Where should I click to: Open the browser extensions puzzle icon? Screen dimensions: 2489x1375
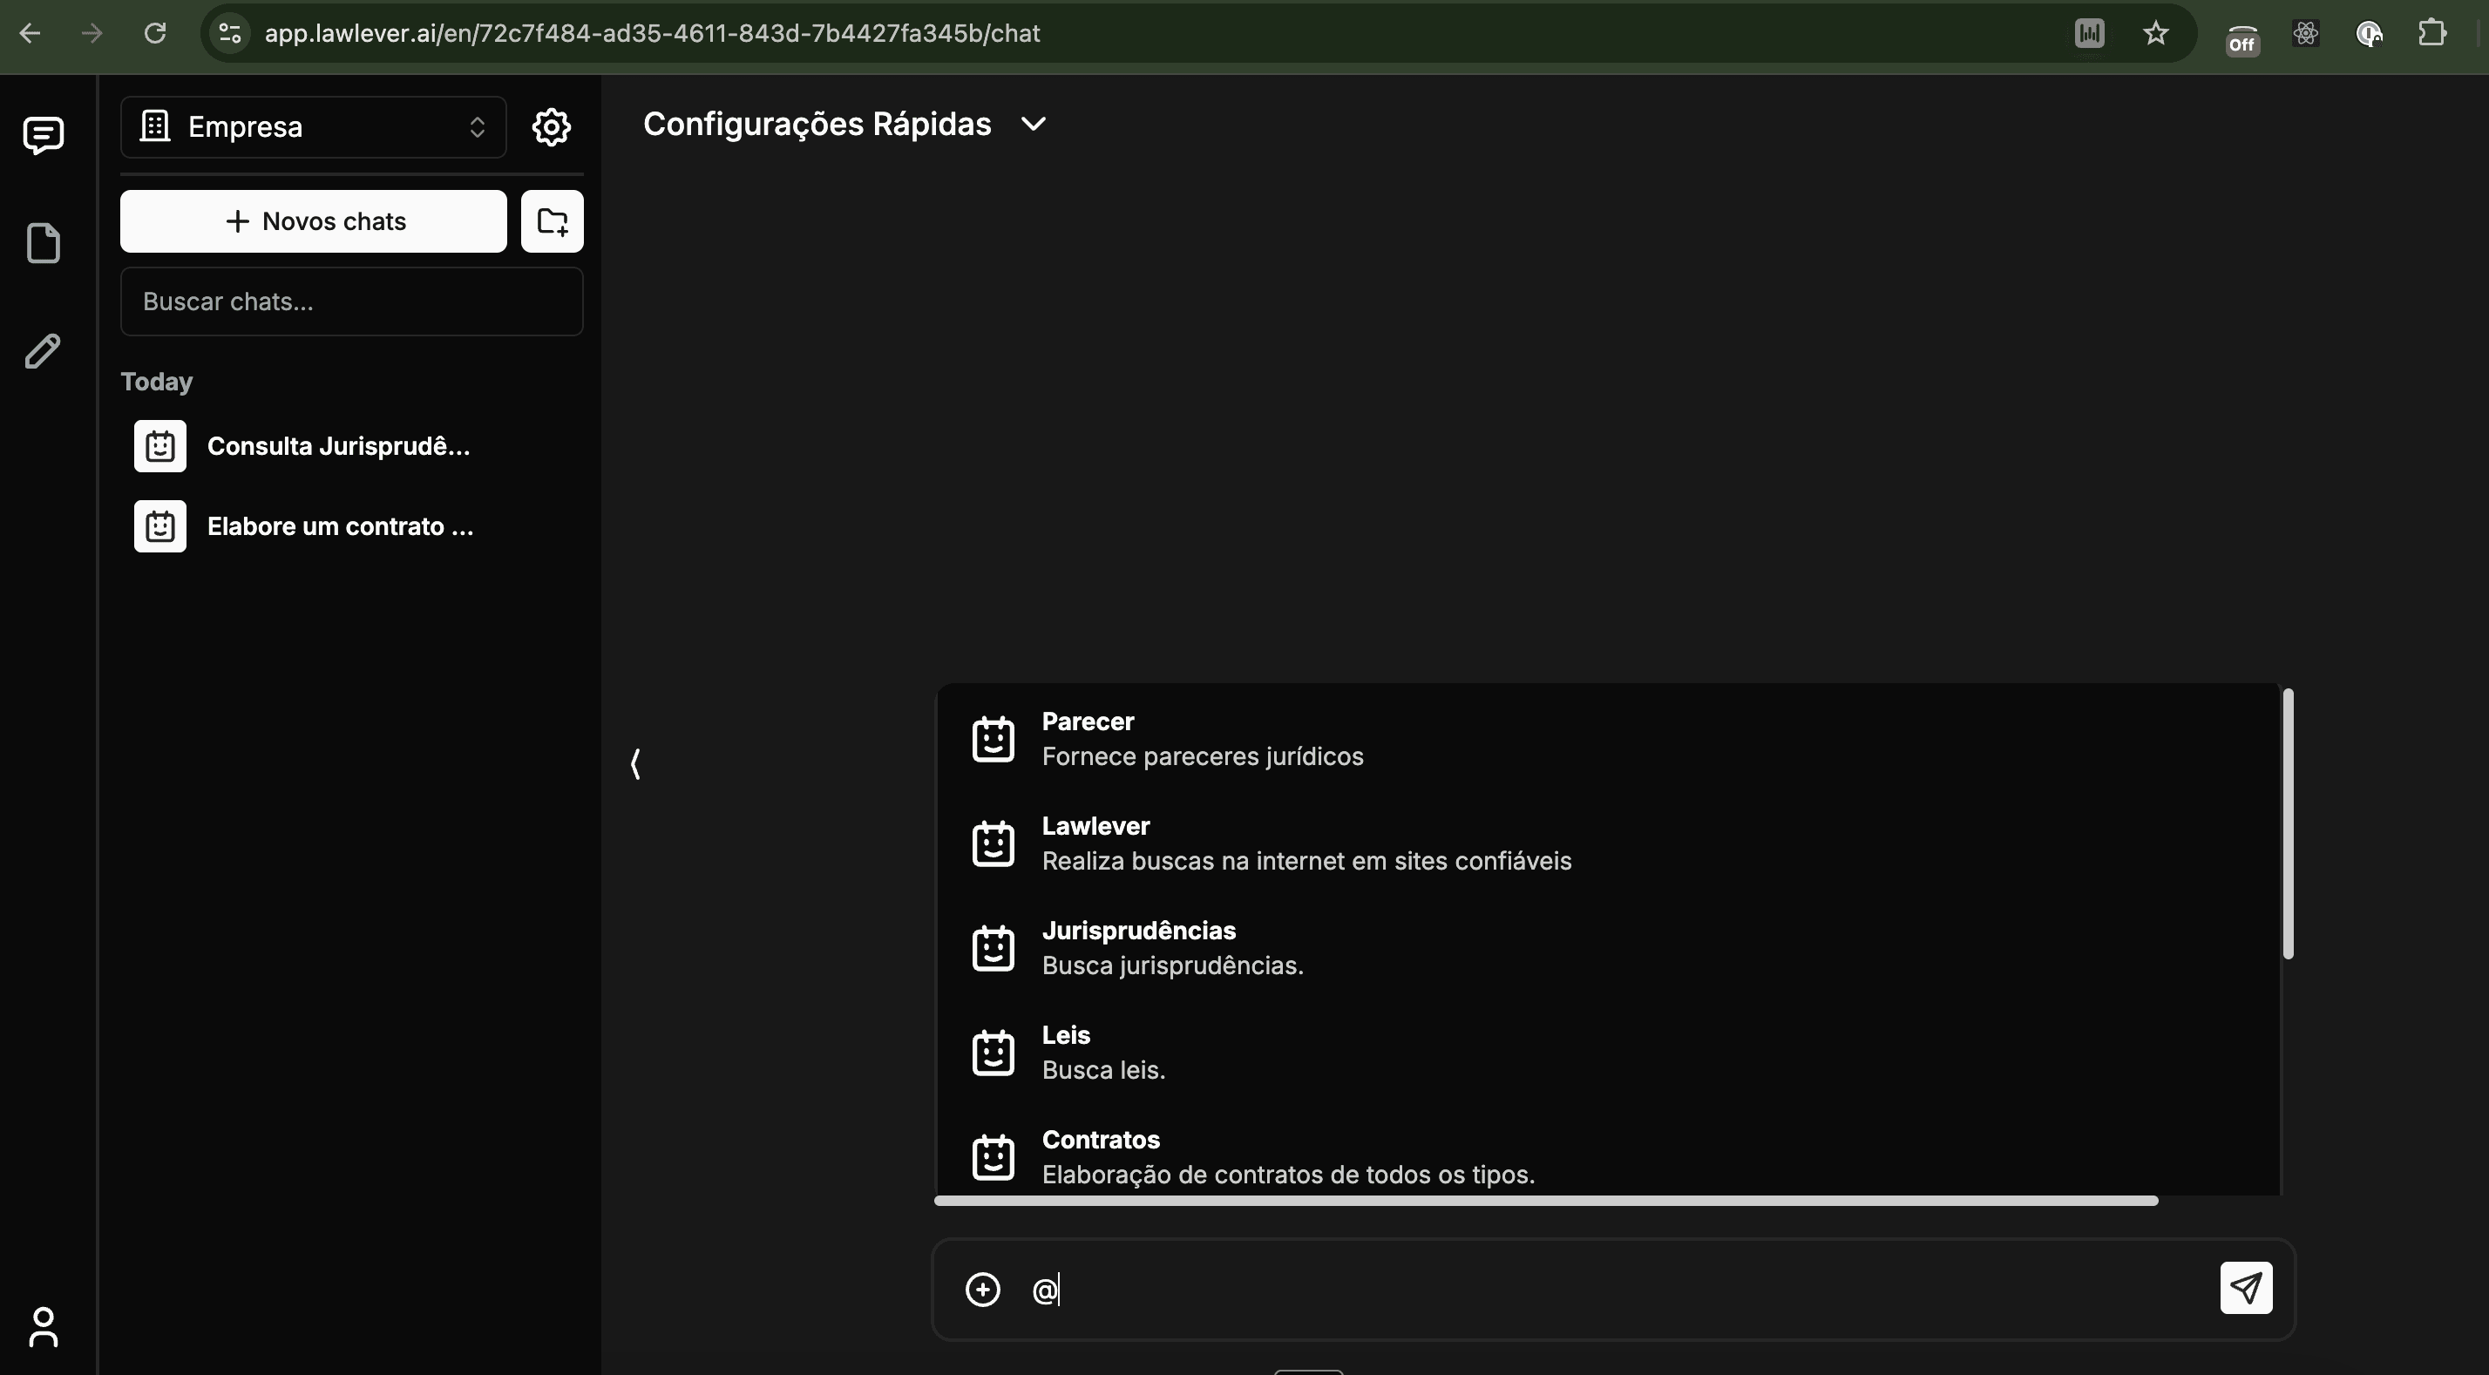[x=2431, y=34]
